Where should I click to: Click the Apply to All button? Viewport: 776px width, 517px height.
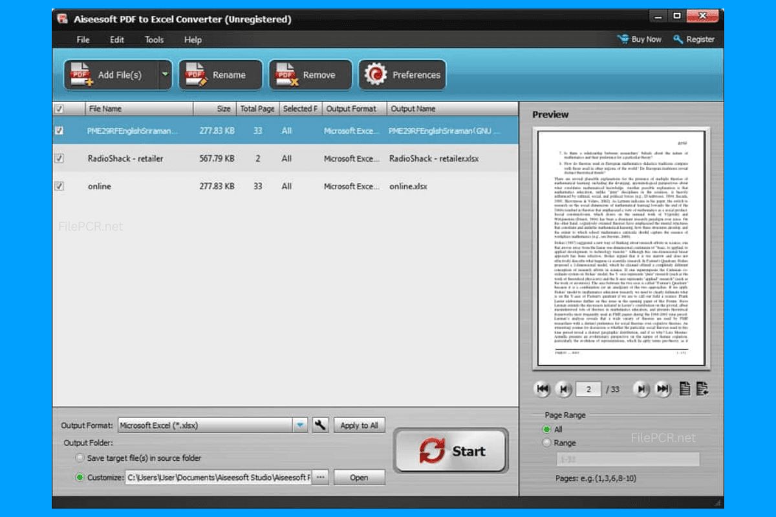pos(359,425)
